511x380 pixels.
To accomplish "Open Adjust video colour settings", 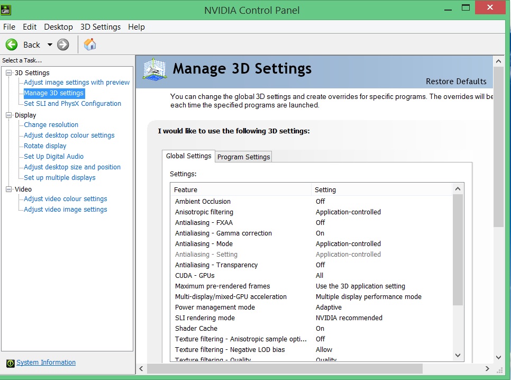I will (x=66, y=198).
